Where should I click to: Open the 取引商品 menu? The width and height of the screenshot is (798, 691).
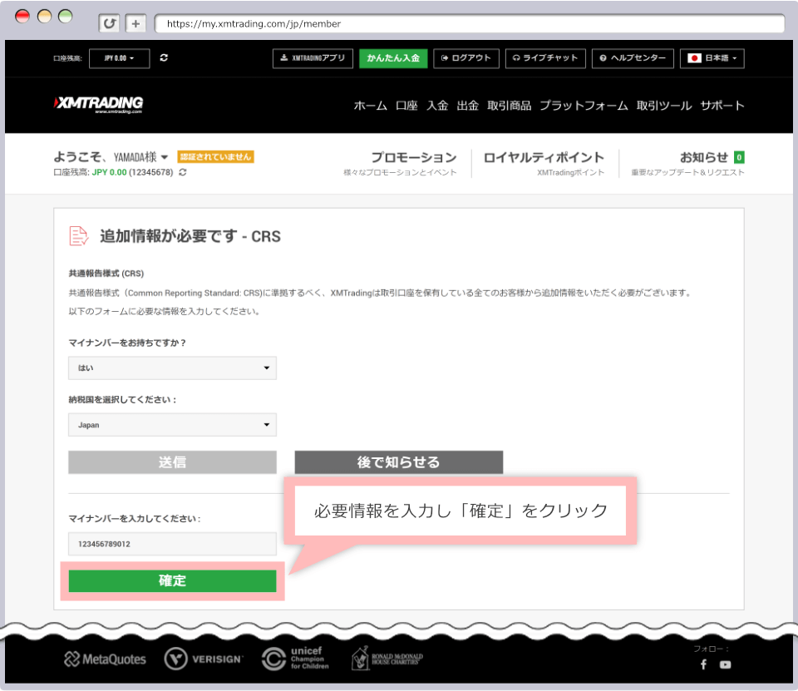coord(509,106)
